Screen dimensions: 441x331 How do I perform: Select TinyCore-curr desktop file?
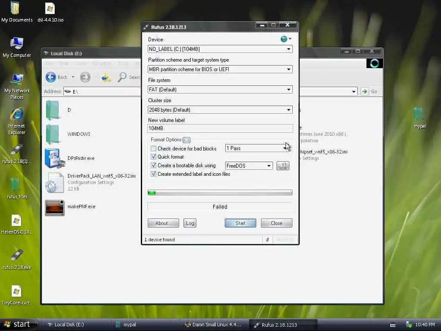[x=16, y=295]
